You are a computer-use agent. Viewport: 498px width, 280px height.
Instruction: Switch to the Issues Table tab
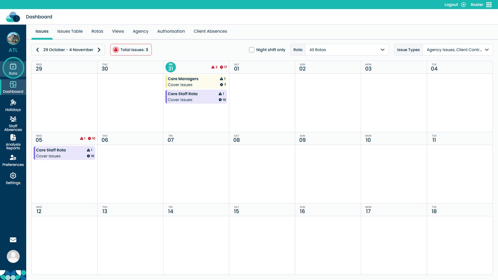coord(70,31)
